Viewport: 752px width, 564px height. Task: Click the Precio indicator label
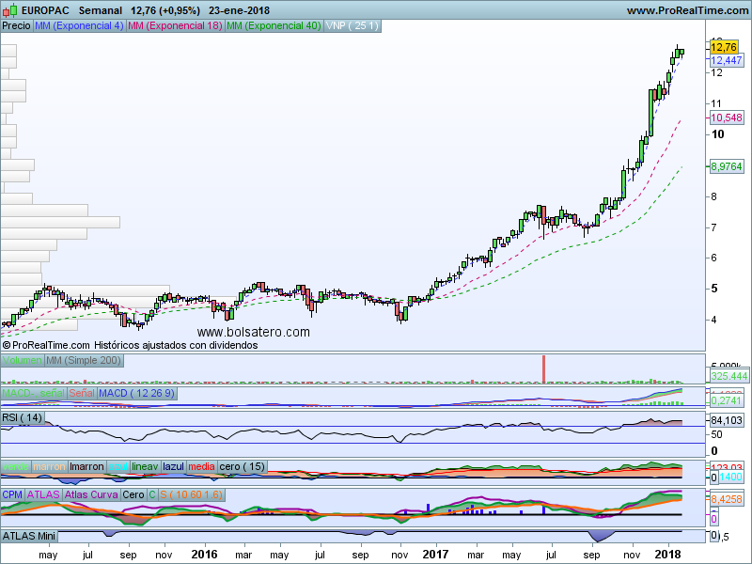(16, 26)
